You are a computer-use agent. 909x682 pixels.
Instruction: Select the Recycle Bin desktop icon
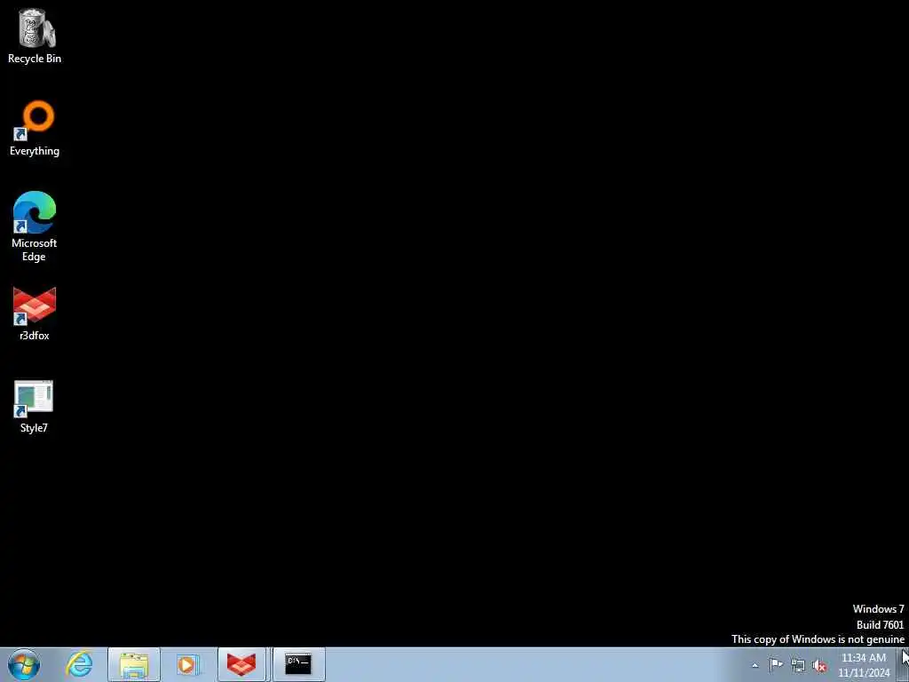35,36
